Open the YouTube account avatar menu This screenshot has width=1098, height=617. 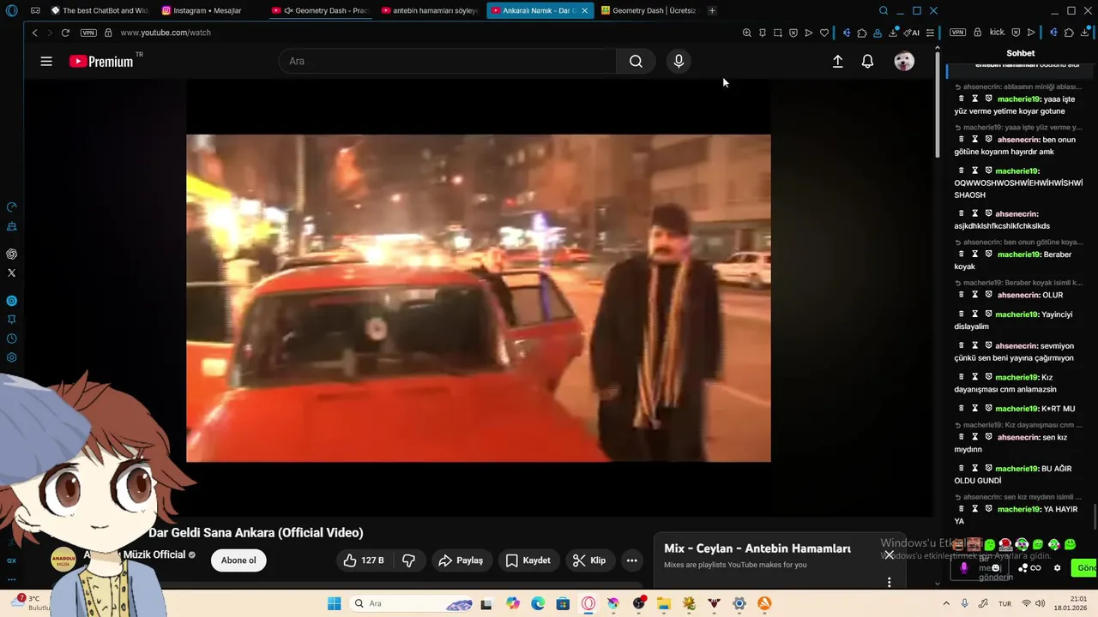[904, 61]
